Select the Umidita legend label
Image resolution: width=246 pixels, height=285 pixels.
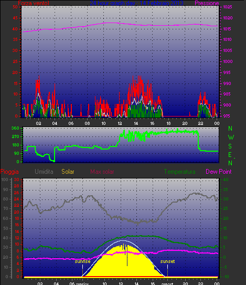pyautogui.click(x=44, y=172)
